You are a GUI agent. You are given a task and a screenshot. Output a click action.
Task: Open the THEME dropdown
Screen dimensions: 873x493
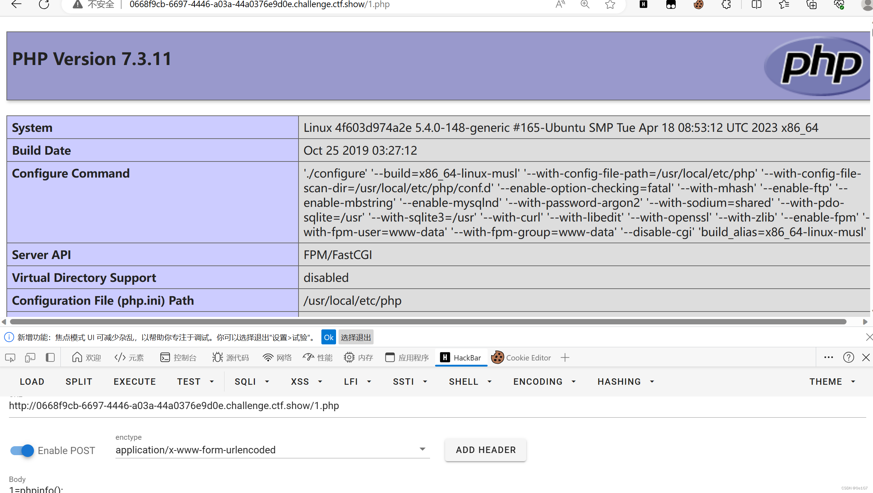(832, 382)
